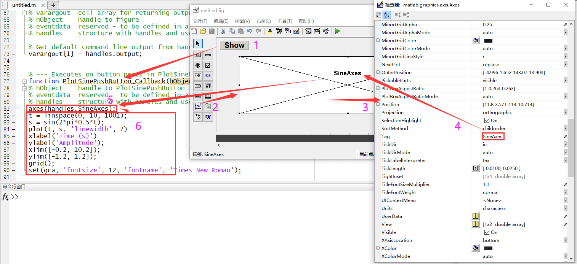This screenshot has height=264, width=577.
Task: Select the listbox component in palette
Action: click(x=208, y=86)
